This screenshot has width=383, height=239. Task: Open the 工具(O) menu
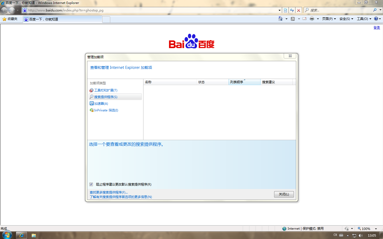click(x=364, y=19)
